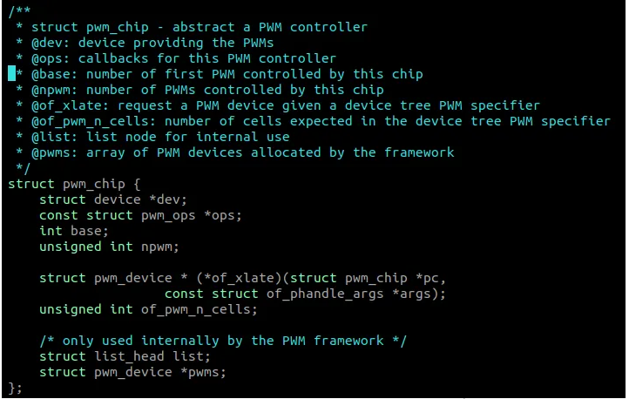Click the closing '};' of the struct
Image resolution: width=629 pixels, height=399 pixels.
click(15, 388)
